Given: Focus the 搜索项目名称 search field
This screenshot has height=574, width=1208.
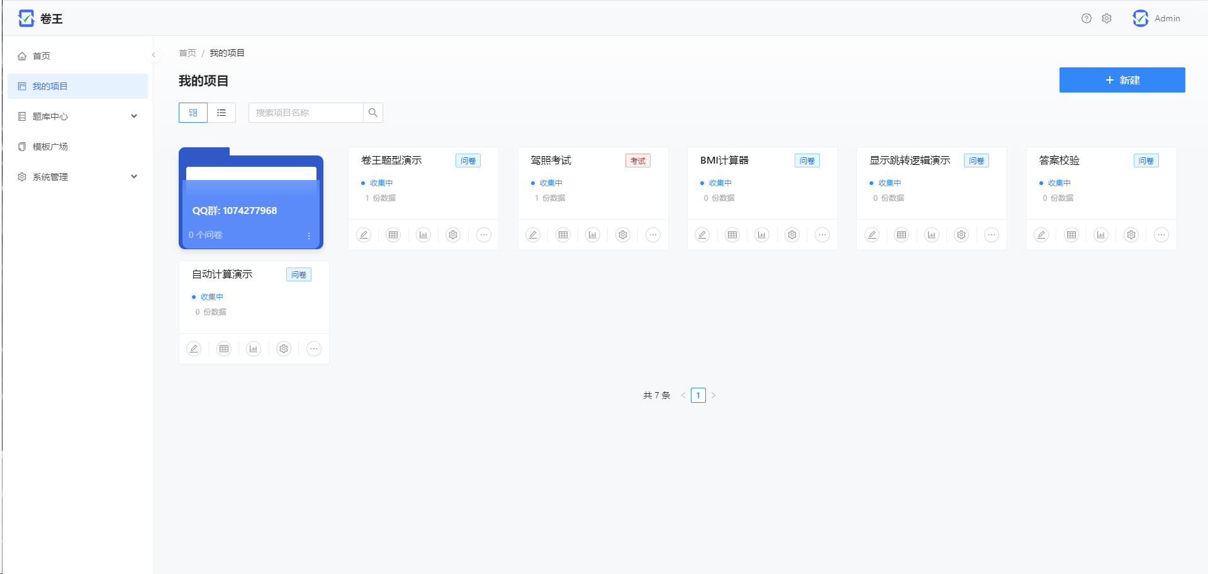Looking at the screenshot, I should 306,113.
